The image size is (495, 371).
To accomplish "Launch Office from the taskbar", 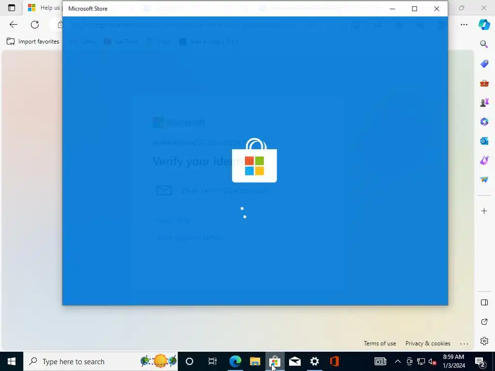I will click(335, 361).
